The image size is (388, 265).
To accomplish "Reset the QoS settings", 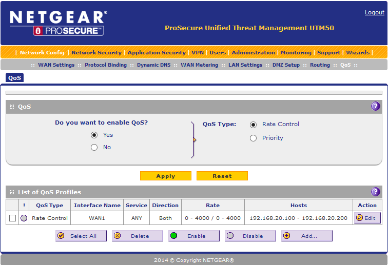I will click(222, 176).
